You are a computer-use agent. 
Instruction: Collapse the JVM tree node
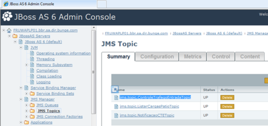click(21, 48)
